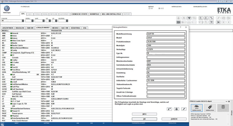Open the HG dropdown arrow

tap(50, 21)
